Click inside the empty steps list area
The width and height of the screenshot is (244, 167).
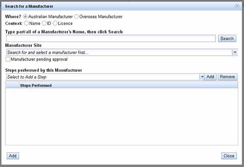click(121, 116)
